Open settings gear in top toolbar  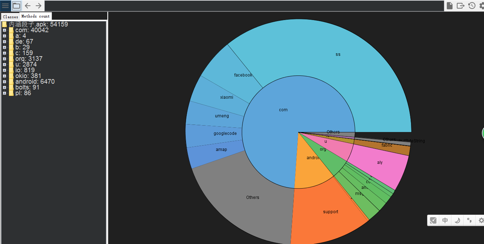click(x=481, y=6)
